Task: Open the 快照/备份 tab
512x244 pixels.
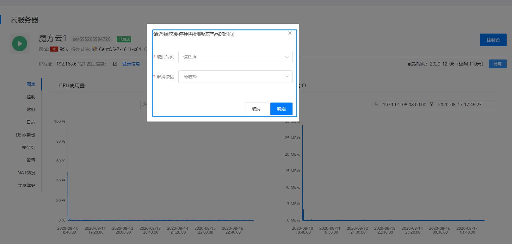Action: click(x=26, y=135)
